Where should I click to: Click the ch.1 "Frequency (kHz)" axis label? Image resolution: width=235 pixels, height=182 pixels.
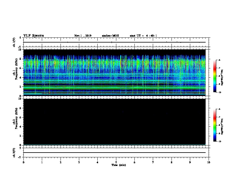[16, 69]
